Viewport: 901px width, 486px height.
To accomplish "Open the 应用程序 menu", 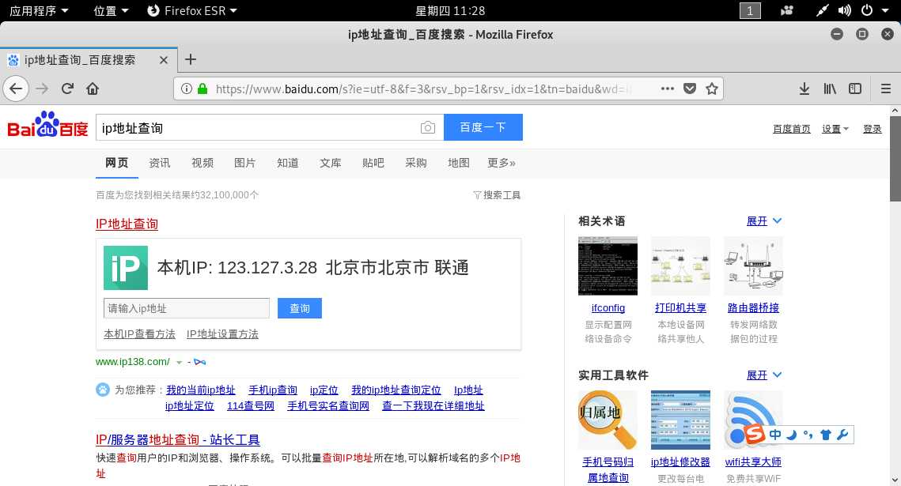I will [39, 10].
